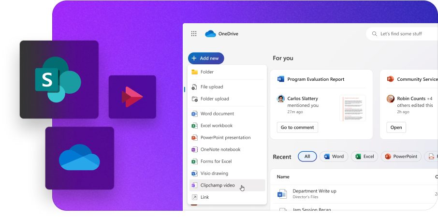Open Program Evaluation Report document thumbnail
The height and width of the screenshot is (219, 438).
pos(352,108)
